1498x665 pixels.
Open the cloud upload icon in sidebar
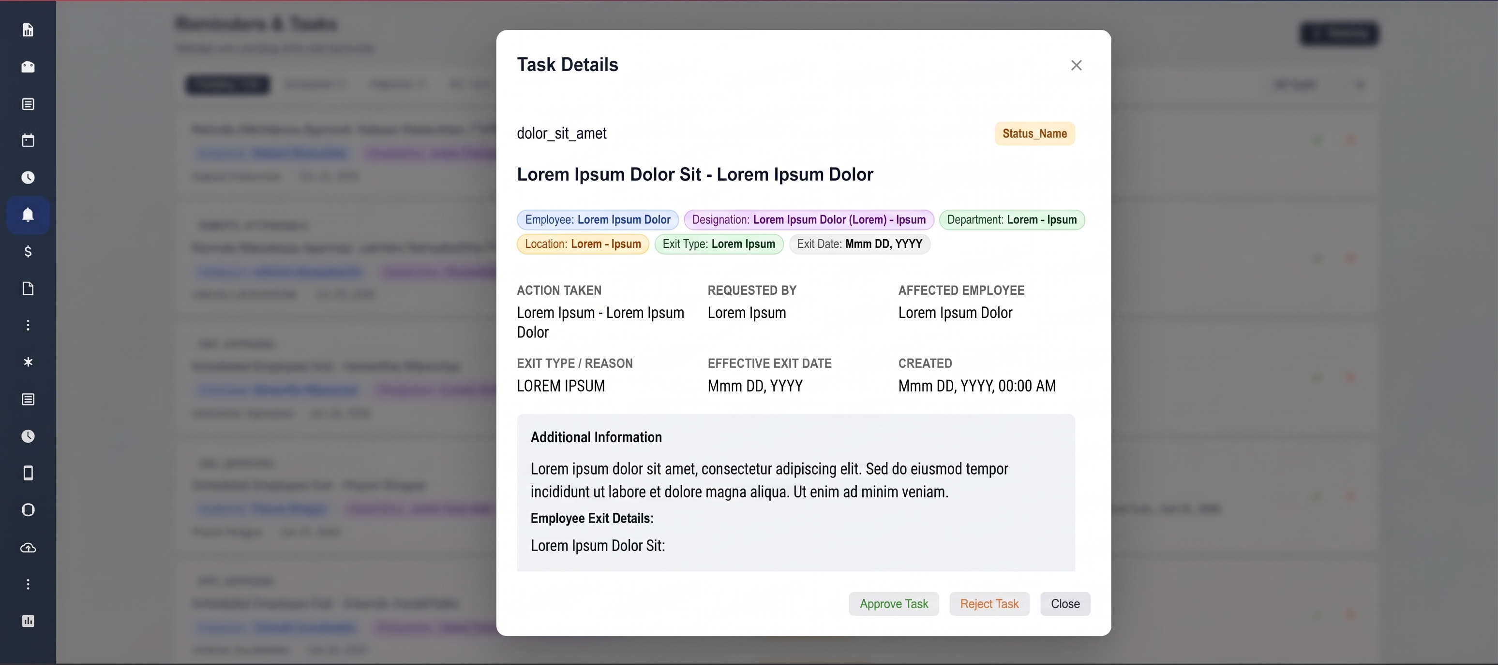tap(28, 548)
